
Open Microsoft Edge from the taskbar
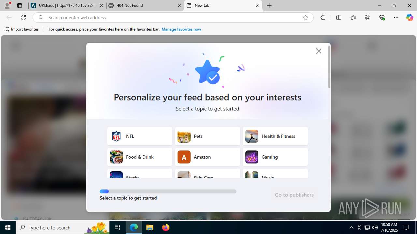[134, 227]
